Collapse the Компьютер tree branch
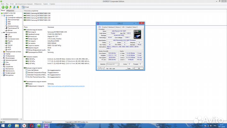Image resolution: width=227 pixels, height=128 pixels. [2, 15]
